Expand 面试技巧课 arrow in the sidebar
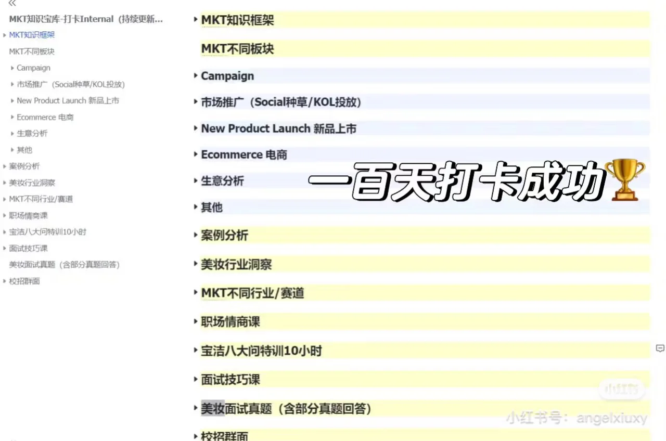 [x=5, y=249]
